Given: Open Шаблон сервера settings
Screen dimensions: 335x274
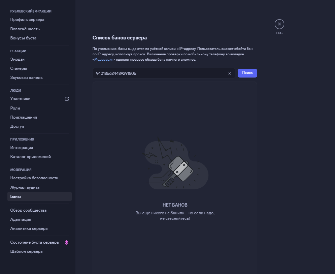Looking at the screenshot, I should click(26, 251).
